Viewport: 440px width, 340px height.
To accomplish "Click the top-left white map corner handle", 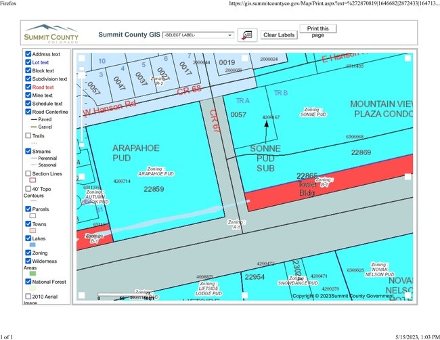I will click(x=82, y=58).
